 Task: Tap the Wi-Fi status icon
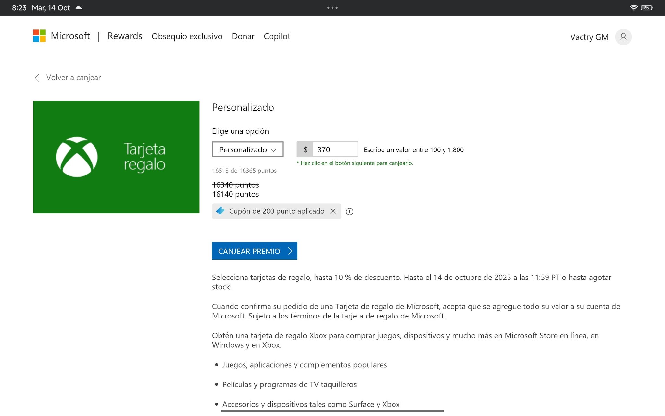tap(634, 8)
